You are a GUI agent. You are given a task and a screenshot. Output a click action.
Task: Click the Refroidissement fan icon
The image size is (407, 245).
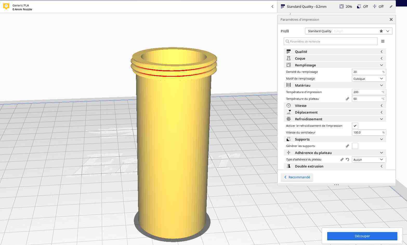(x=288, y=119)
